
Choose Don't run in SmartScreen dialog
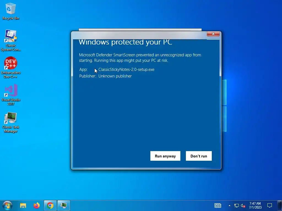(x=199, y=156)
